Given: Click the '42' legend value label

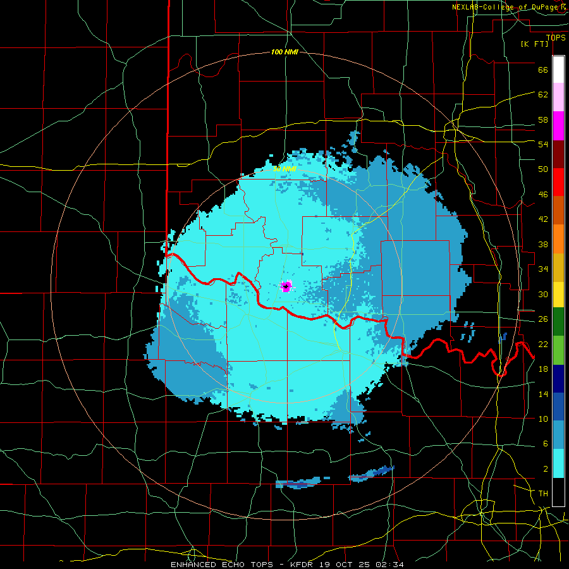Looking at the screenshot, I should click(543, 219).
